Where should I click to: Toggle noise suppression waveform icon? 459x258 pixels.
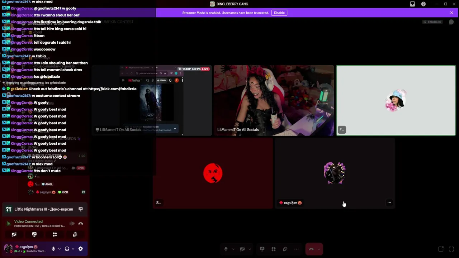72,224
